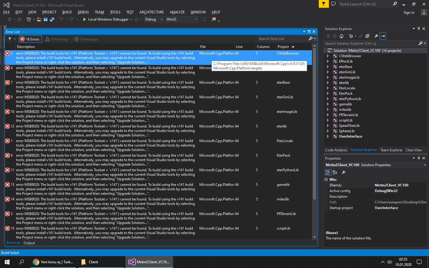Open Property Pages wrench in Properties panel

pos(343,172)
